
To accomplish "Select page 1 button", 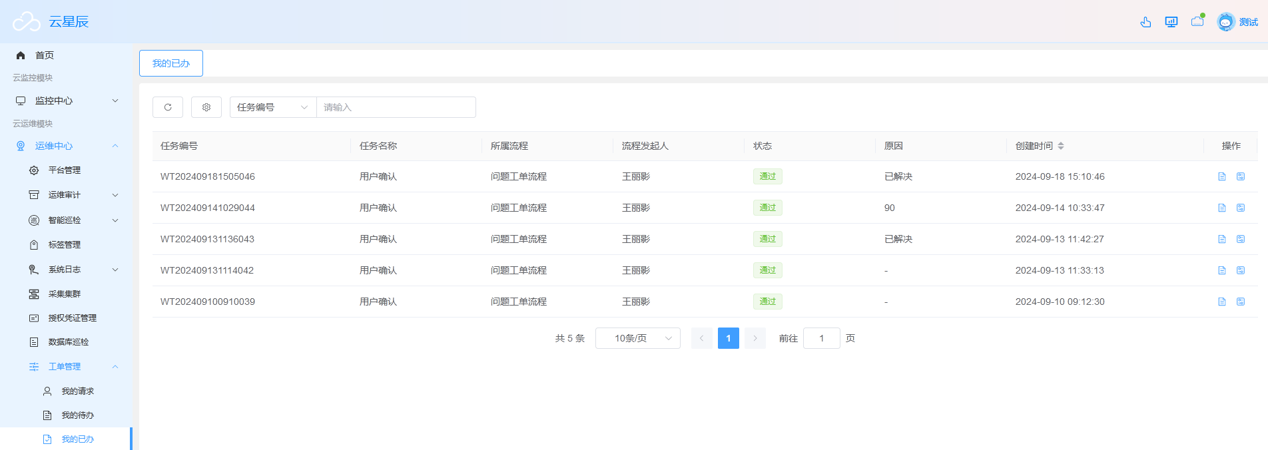I will (729, 338).
